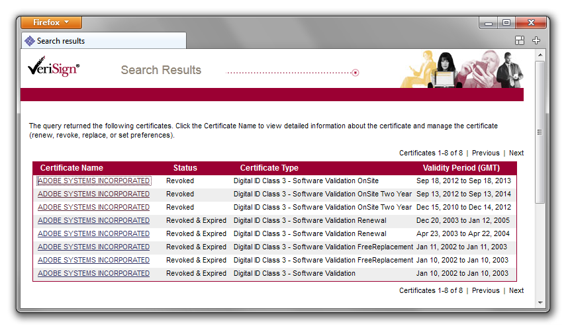570x330 pixels.
Task: Open certificate valid Apr 23, 2003 to 2004
Action: (94, 234)
